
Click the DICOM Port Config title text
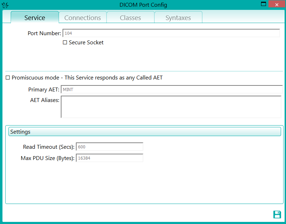coord(143,5)
